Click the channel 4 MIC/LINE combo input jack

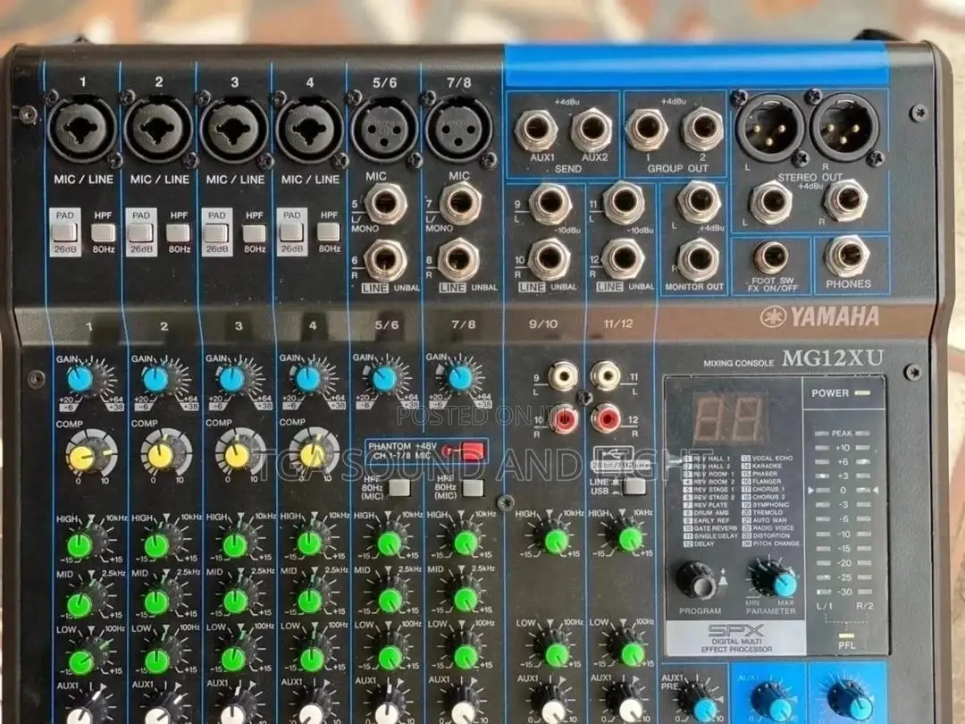(309, 130)
